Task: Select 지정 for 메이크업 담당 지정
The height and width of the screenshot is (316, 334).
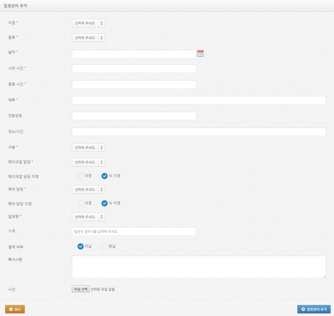Action: 81,176
